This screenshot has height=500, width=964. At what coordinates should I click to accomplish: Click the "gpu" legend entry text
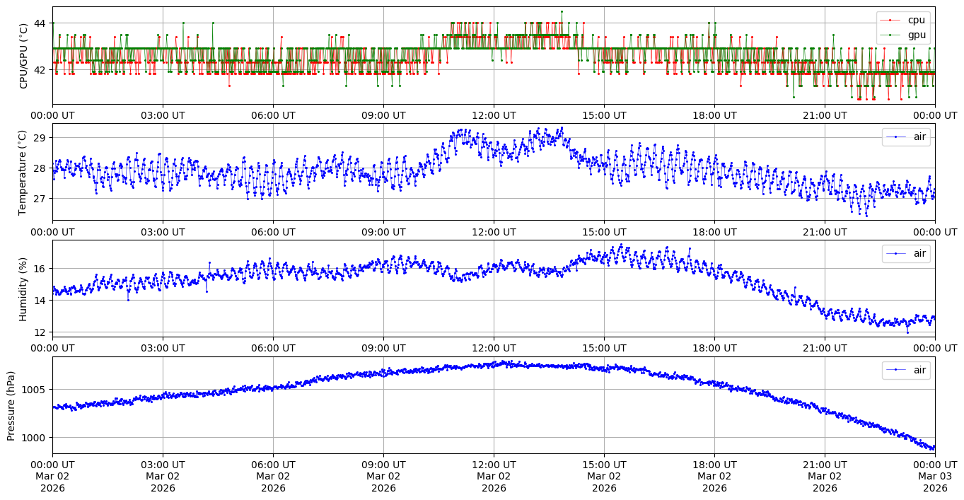point(917,35)
